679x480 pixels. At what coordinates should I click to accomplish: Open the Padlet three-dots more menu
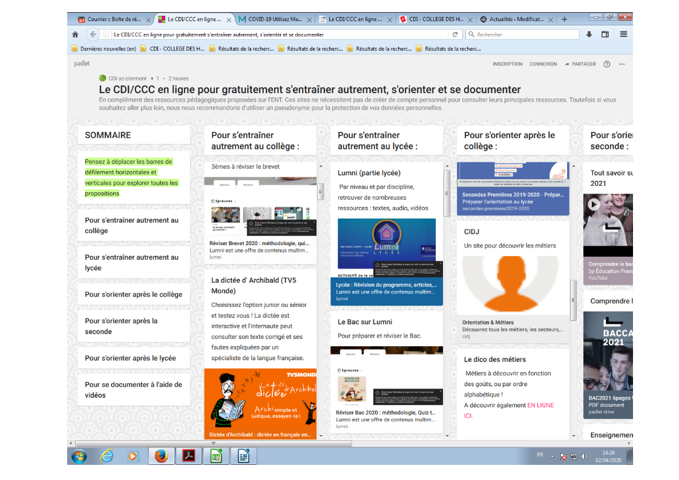622,64
